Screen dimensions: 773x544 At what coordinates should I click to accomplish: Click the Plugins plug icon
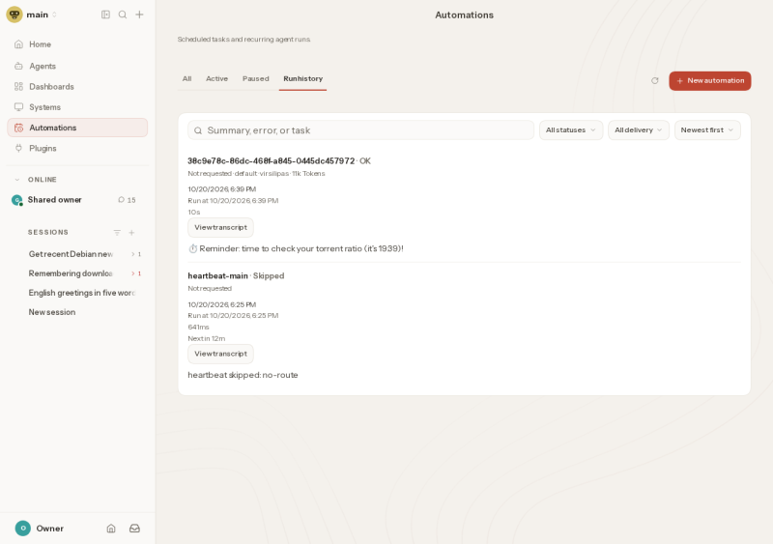18,148
